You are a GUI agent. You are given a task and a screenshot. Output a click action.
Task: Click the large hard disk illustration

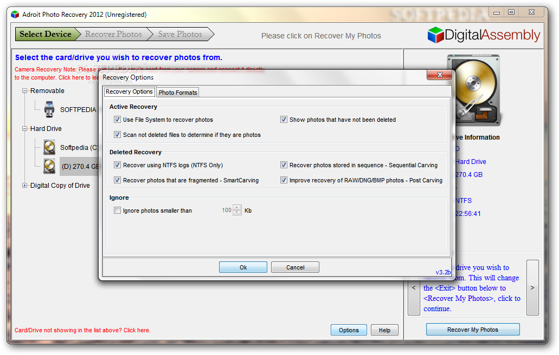(474, 90)
